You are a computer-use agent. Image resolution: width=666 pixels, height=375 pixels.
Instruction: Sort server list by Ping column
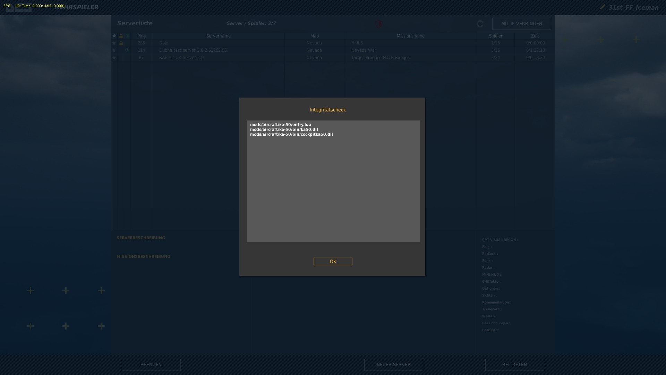142,36
